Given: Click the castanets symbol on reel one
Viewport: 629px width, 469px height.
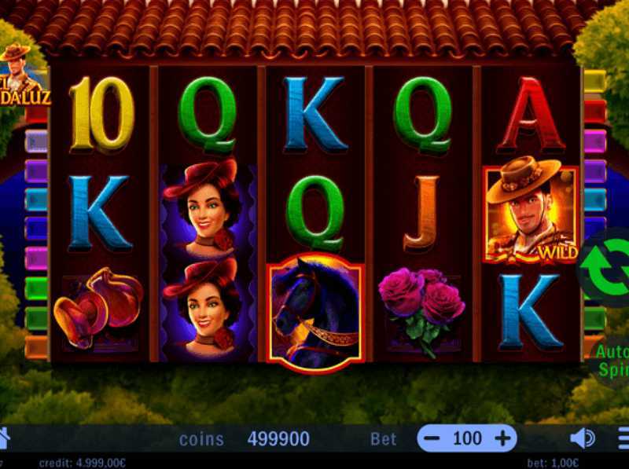Looking at the screenshot, I should tap(98, 307).
